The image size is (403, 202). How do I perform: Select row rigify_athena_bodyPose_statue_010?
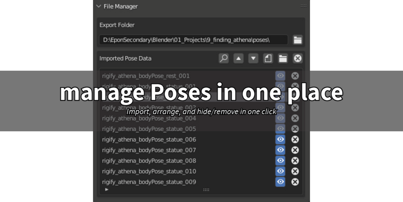click(x=188, y=171)
